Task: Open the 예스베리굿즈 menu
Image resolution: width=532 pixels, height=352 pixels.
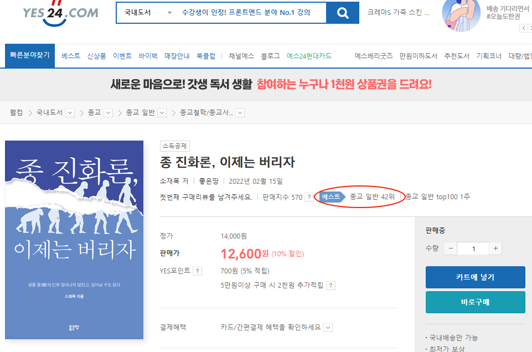Action: coord(374,56)
